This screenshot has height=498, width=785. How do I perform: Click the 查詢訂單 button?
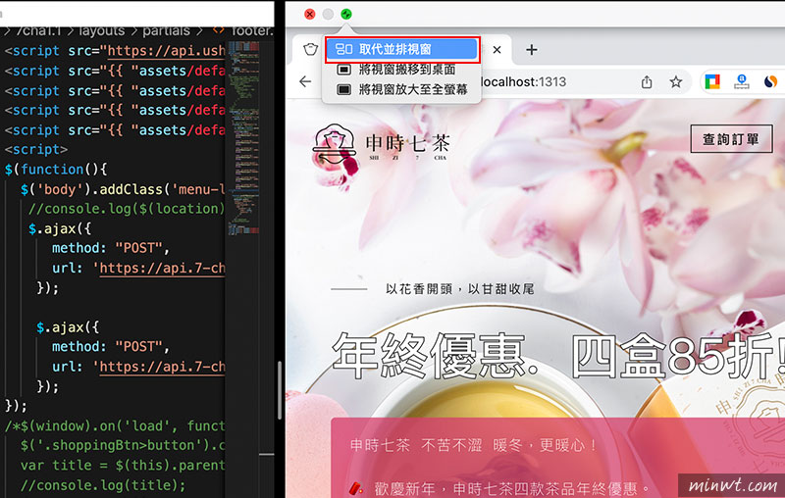coord(731,139)
